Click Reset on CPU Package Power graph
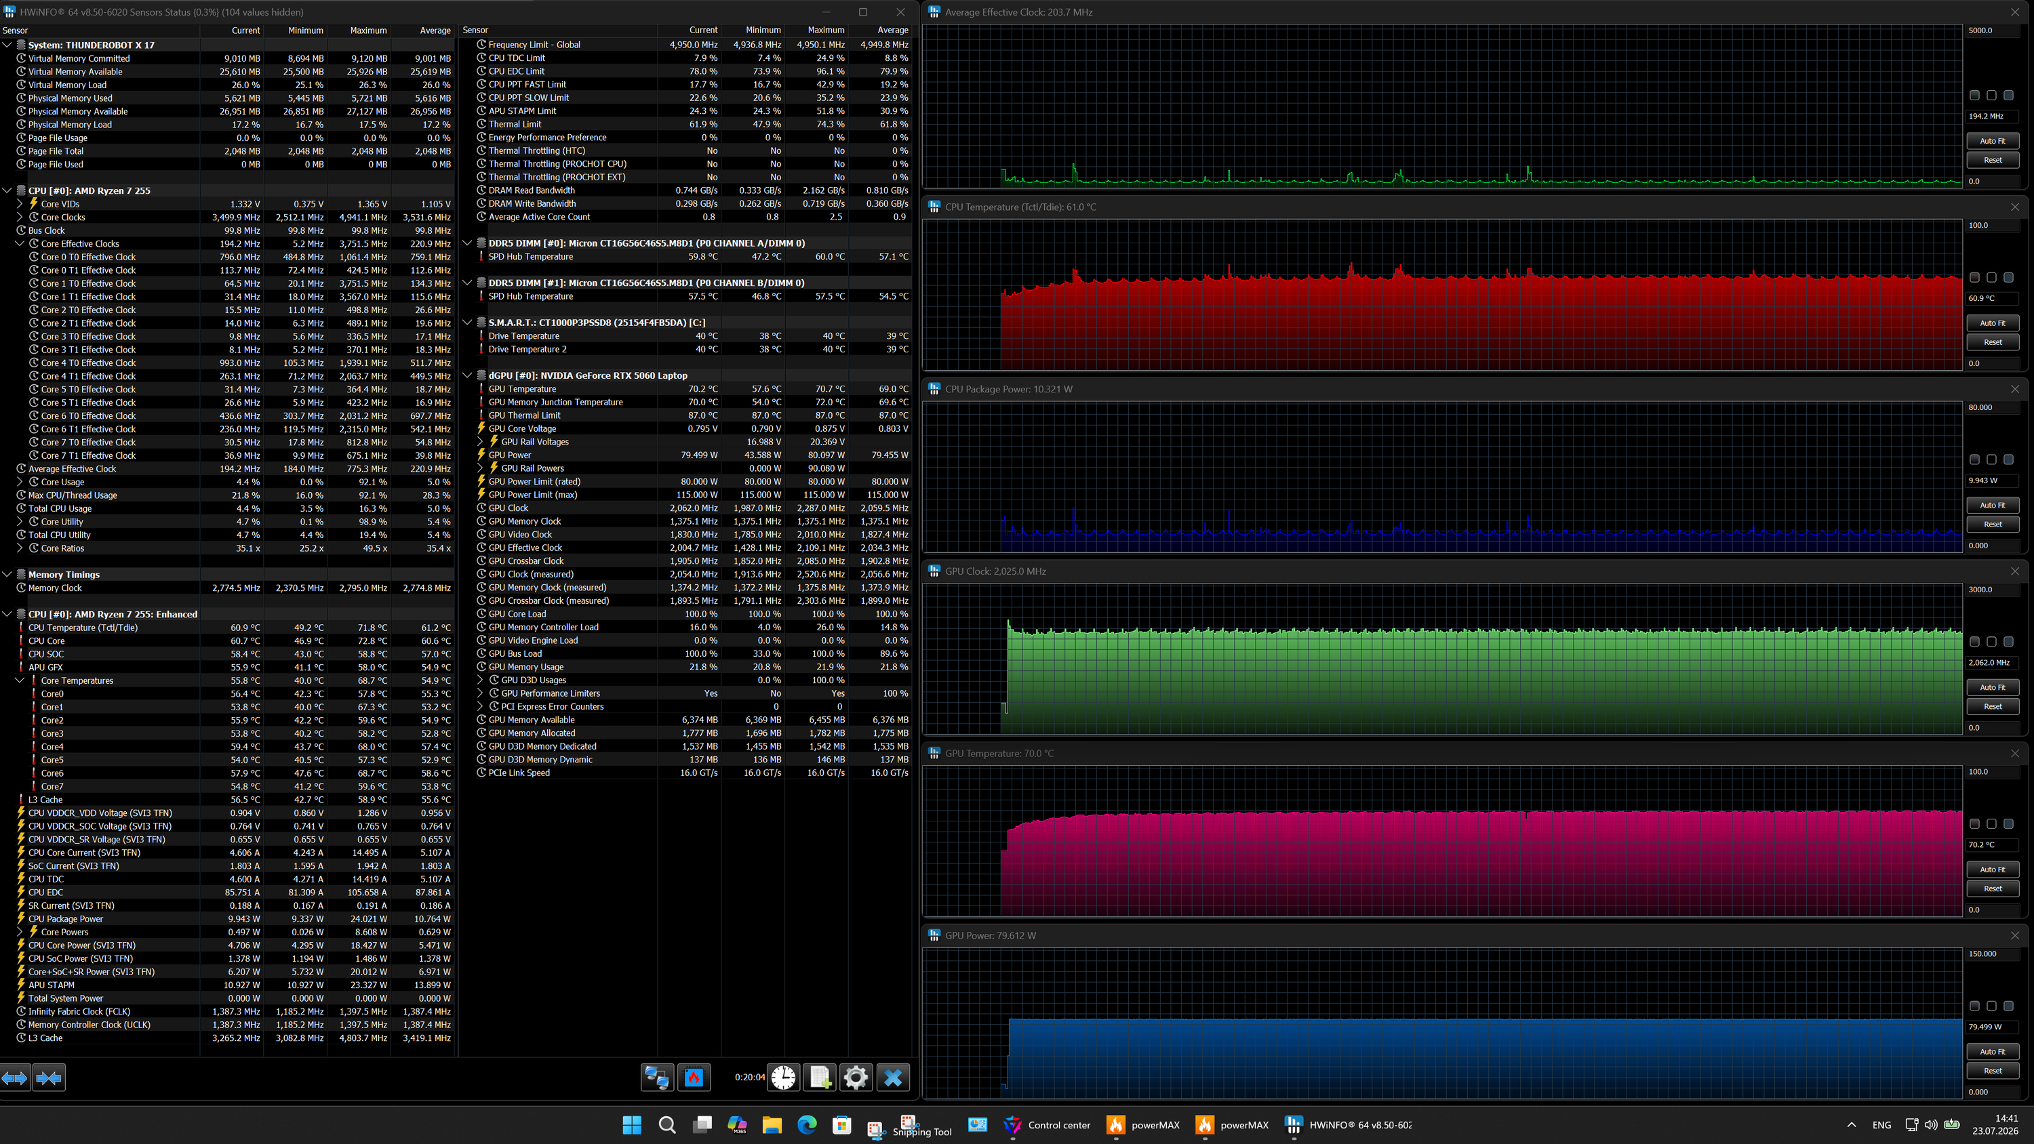 pos(1992,525)
